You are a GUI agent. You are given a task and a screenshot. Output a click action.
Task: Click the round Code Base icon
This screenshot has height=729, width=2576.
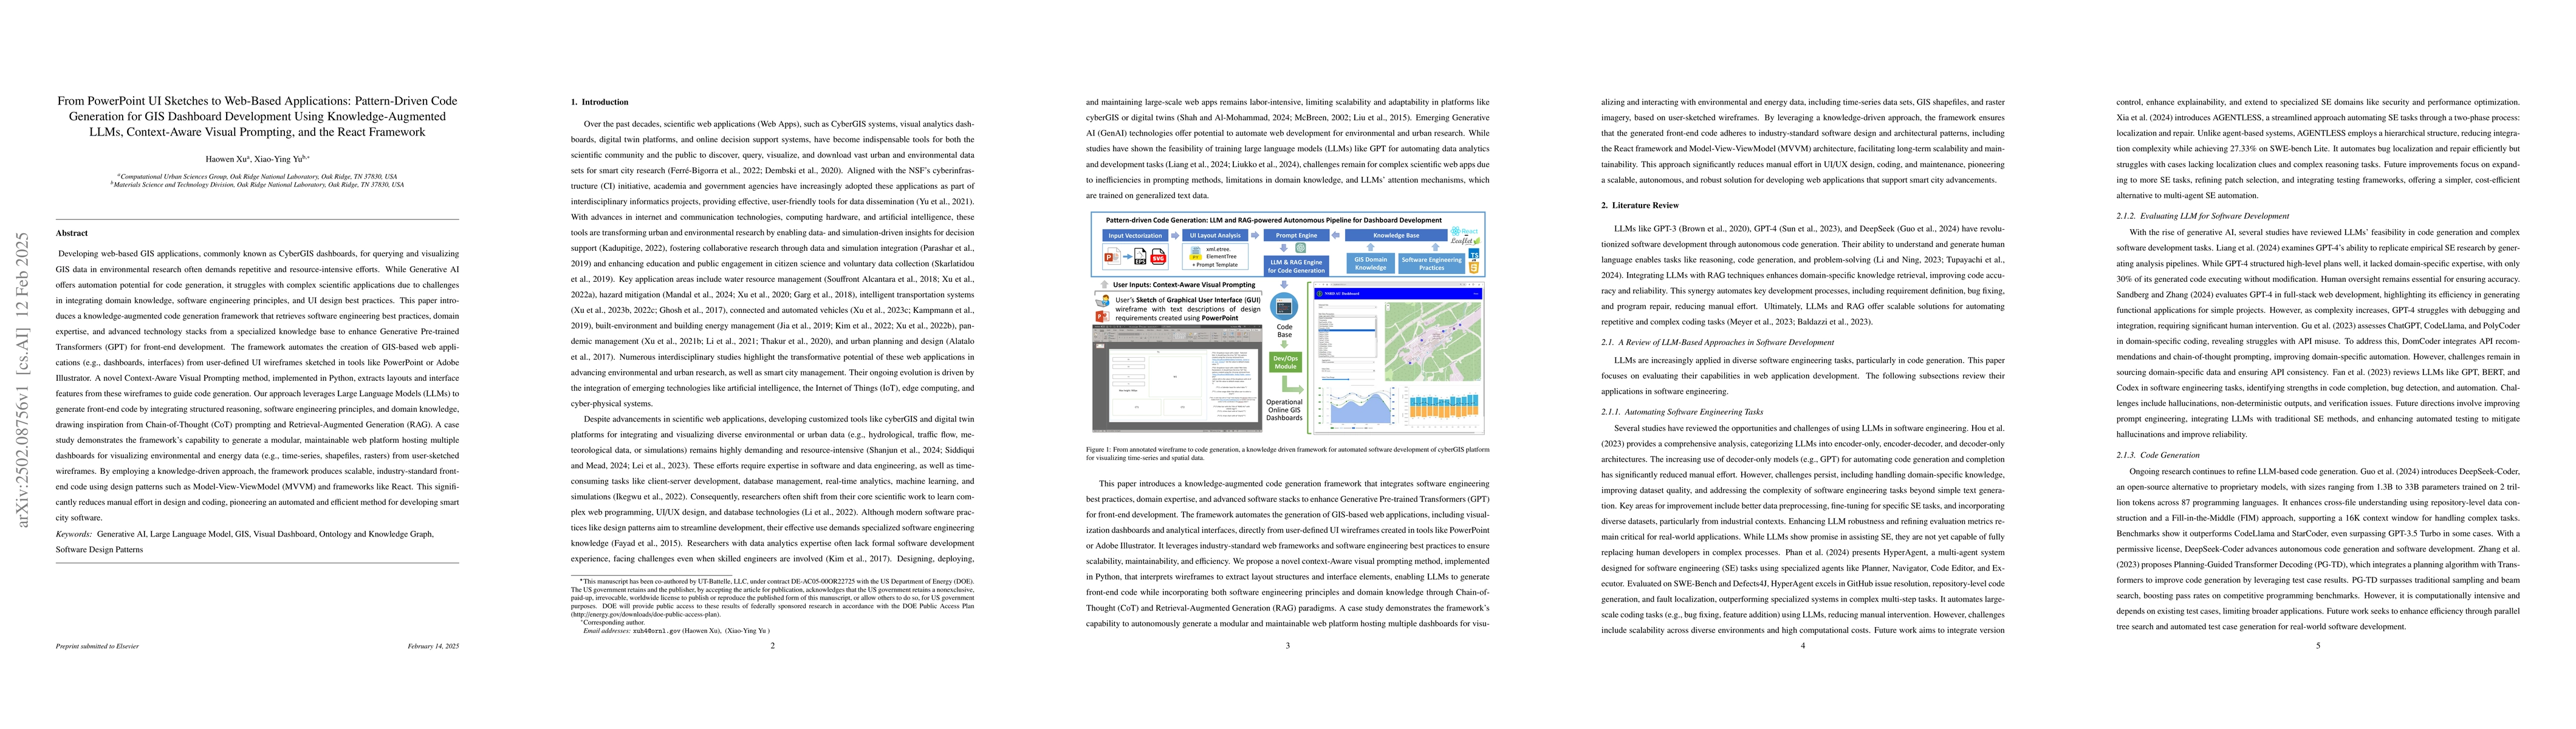(x=1284, y=306)
